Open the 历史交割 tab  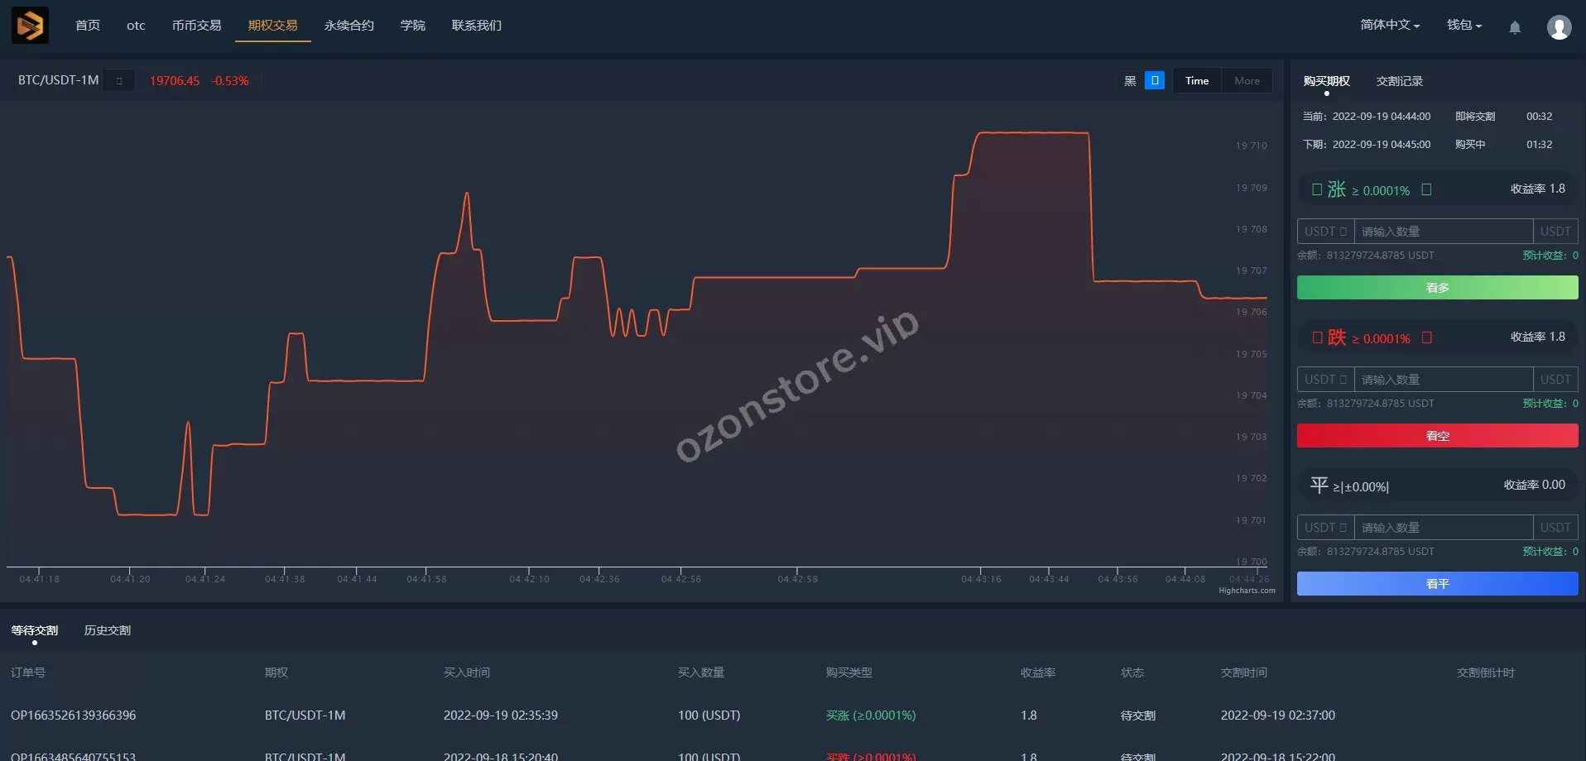pyautogui.click(x=108, y=630)
